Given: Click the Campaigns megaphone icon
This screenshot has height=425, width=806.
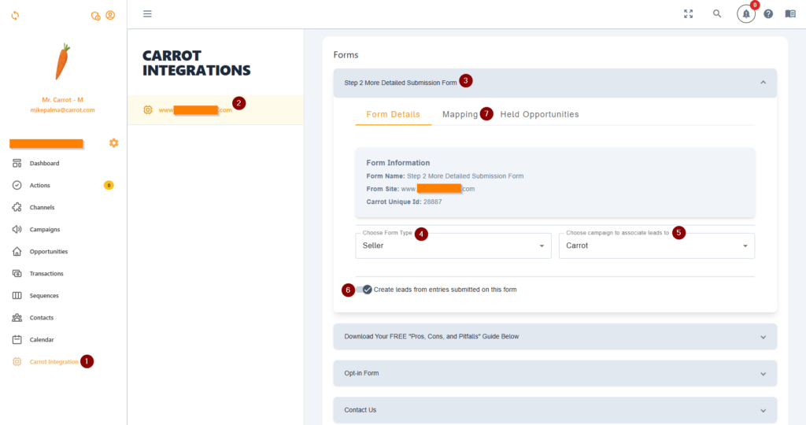Looking at the screenshot, I should tap(17, 229).
